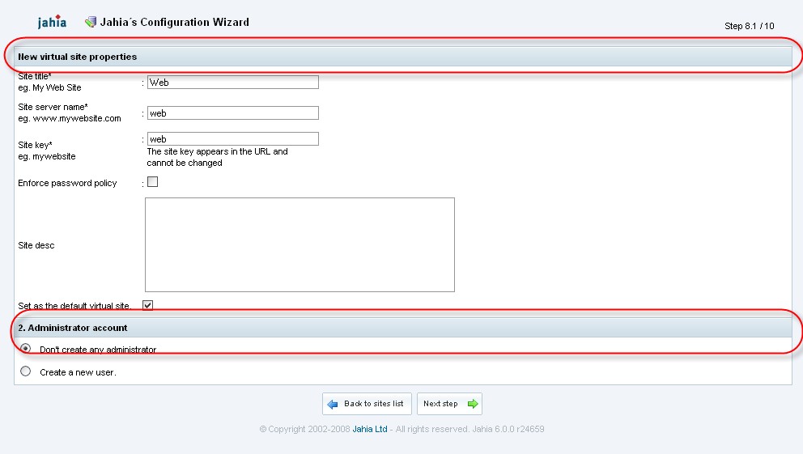The image size is (803, 454).
Task: Click inside the Site desc textarea
Action: point(300,244)
